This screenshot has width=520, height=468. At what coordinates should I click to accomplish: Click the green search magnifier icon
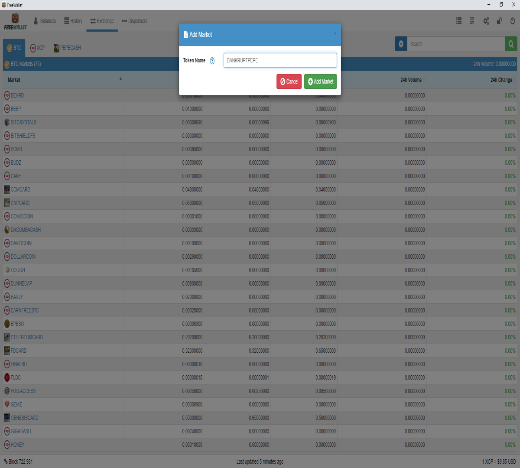[511, 44]
